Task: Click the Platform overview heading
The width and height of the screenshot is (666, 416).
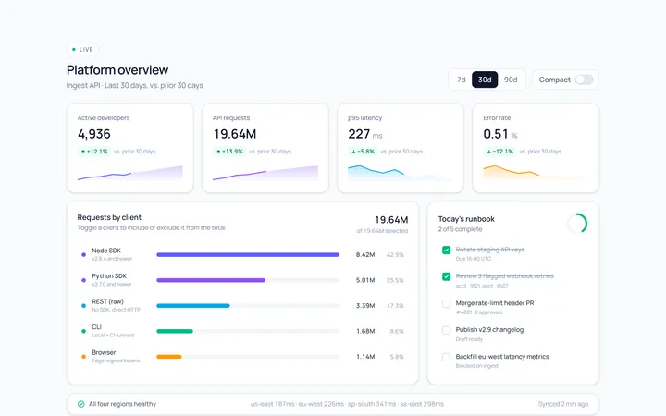Action: point(117,70)
